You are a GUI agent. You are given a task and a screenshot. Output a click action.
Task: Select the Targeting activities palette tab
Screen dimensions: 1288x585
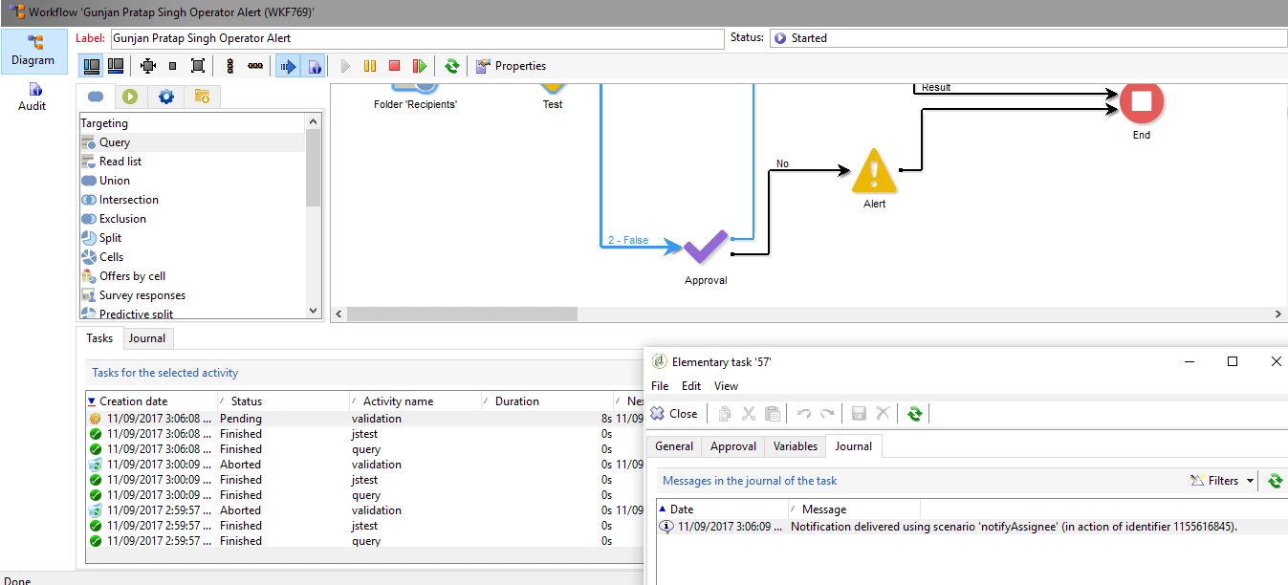96,97
